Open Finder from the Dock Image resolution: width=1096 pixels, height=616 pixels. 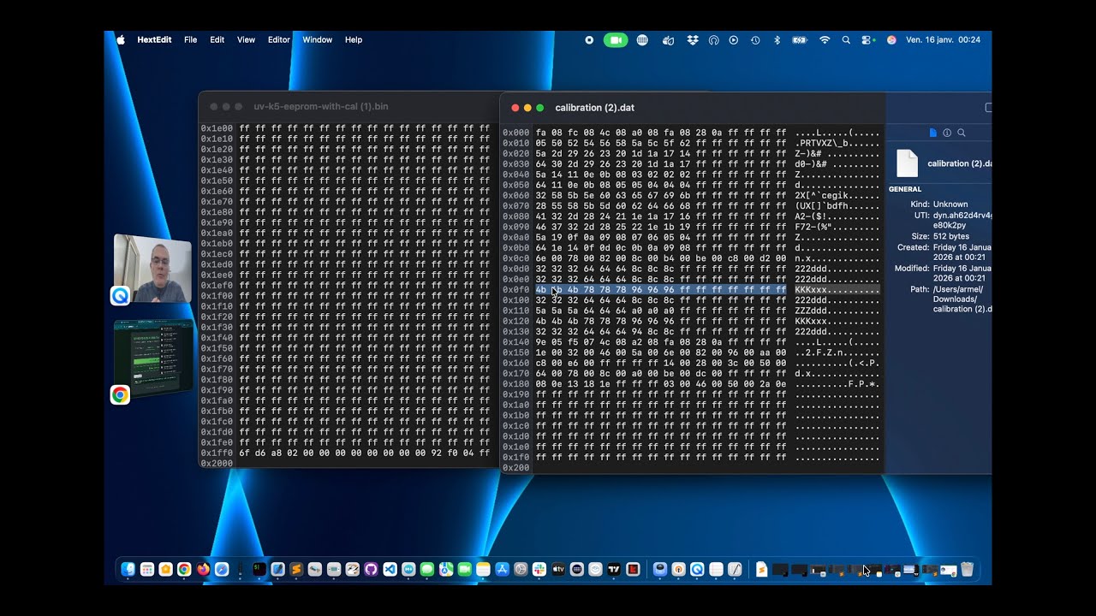tap(128, 569)
